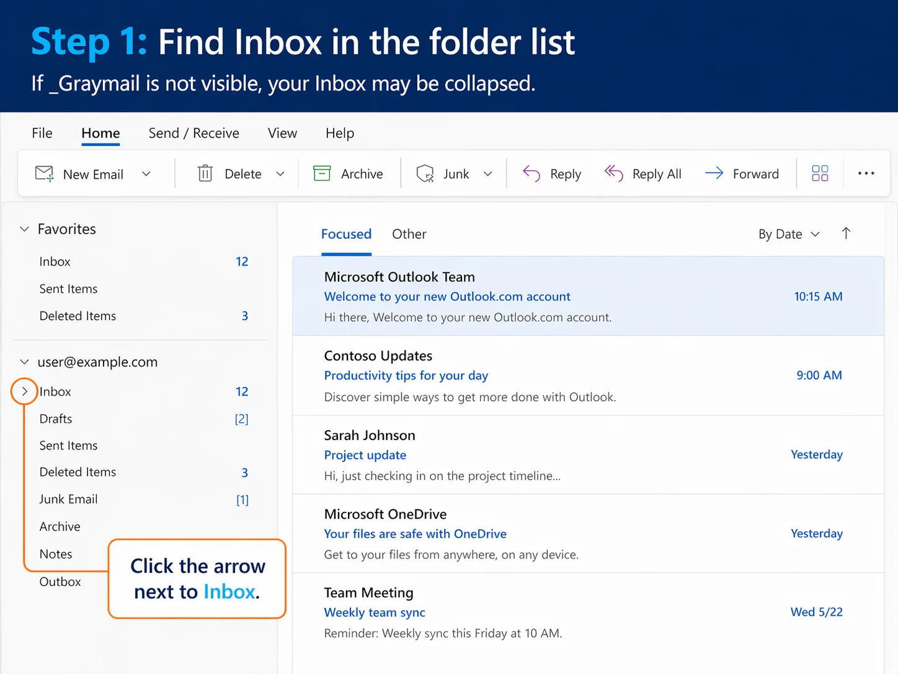Click the Delete trash can icon
Image resolution: width=898 pixels, height=674 pixels.
[x=205, y=174]
